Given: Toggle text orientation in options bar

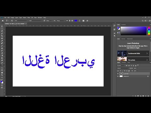Looking at the screenshot, I should [x=12, y=21].
